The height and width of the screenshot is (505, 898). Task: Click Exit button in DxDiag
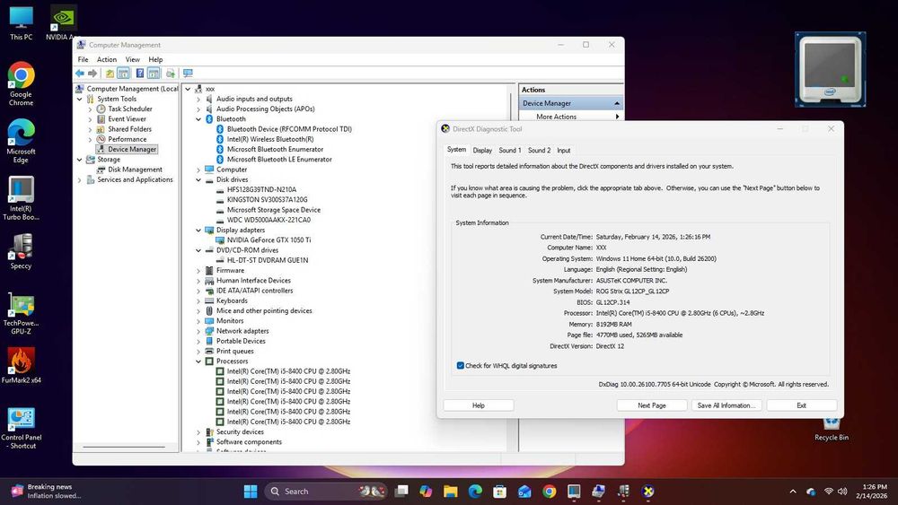pos(801,405)
